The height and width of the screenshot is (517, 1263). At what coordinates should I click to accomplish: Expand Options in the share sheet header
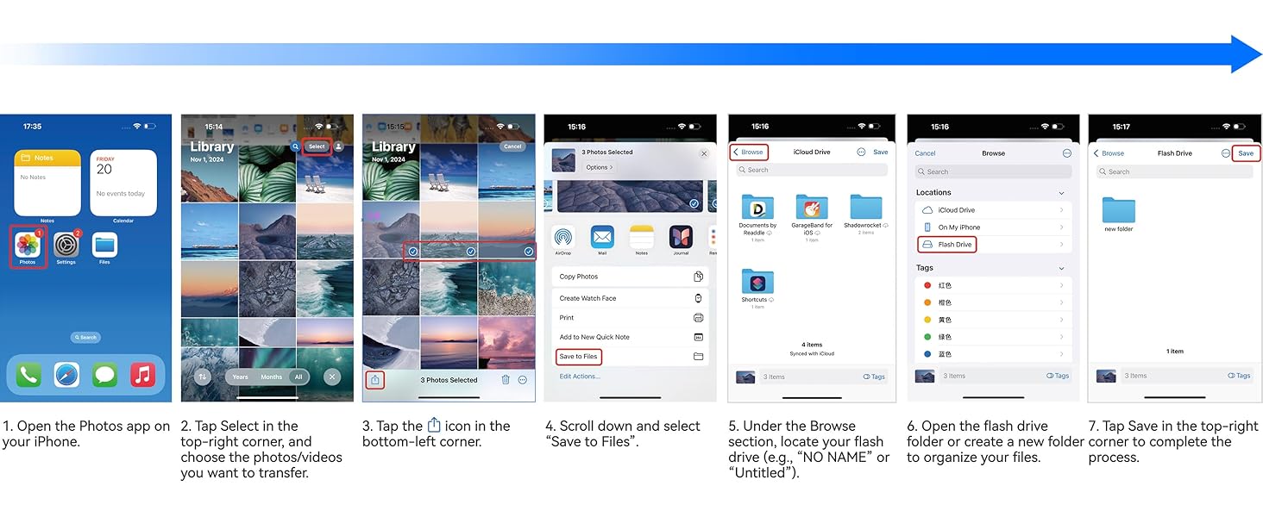(600, 167)
